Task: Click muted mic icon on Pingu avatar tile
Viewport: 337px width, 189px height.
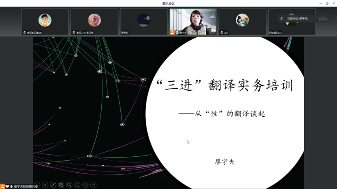Action: point(222,33)
